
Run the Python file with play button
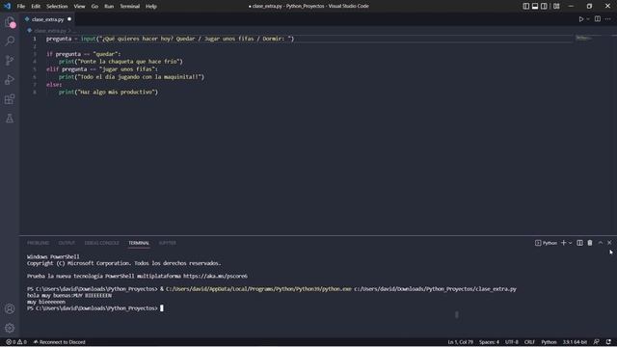pyautogui.click(x=580, y=19)
